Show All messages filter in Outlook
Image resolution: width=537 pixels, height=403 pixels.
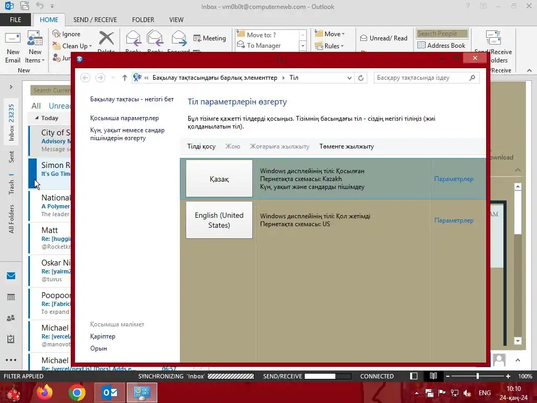coord(36,106)
